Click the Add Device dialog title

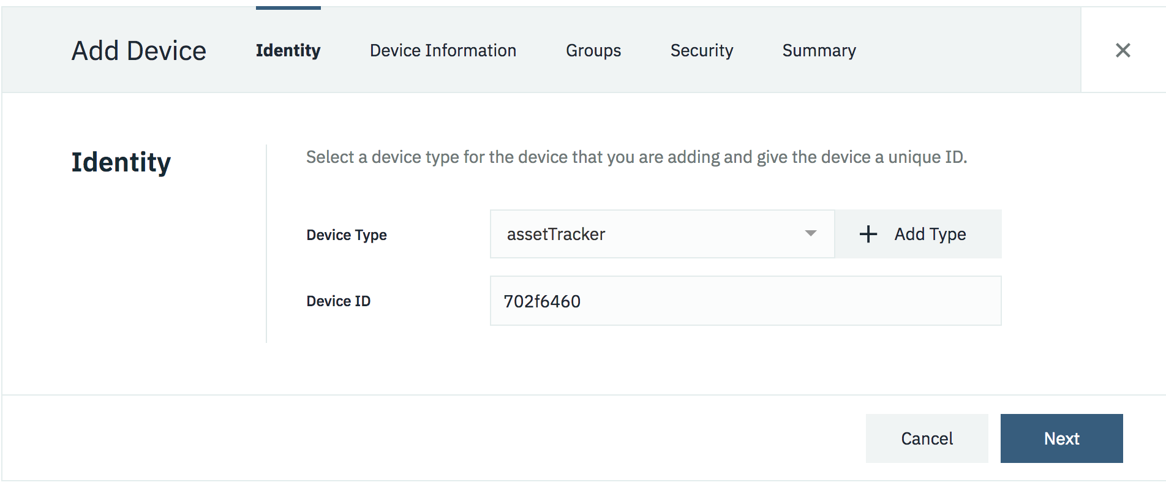pyautogui.click(x=139, y=51)
